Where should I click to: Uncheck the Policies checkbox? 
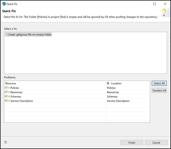(x=6, y=88)
